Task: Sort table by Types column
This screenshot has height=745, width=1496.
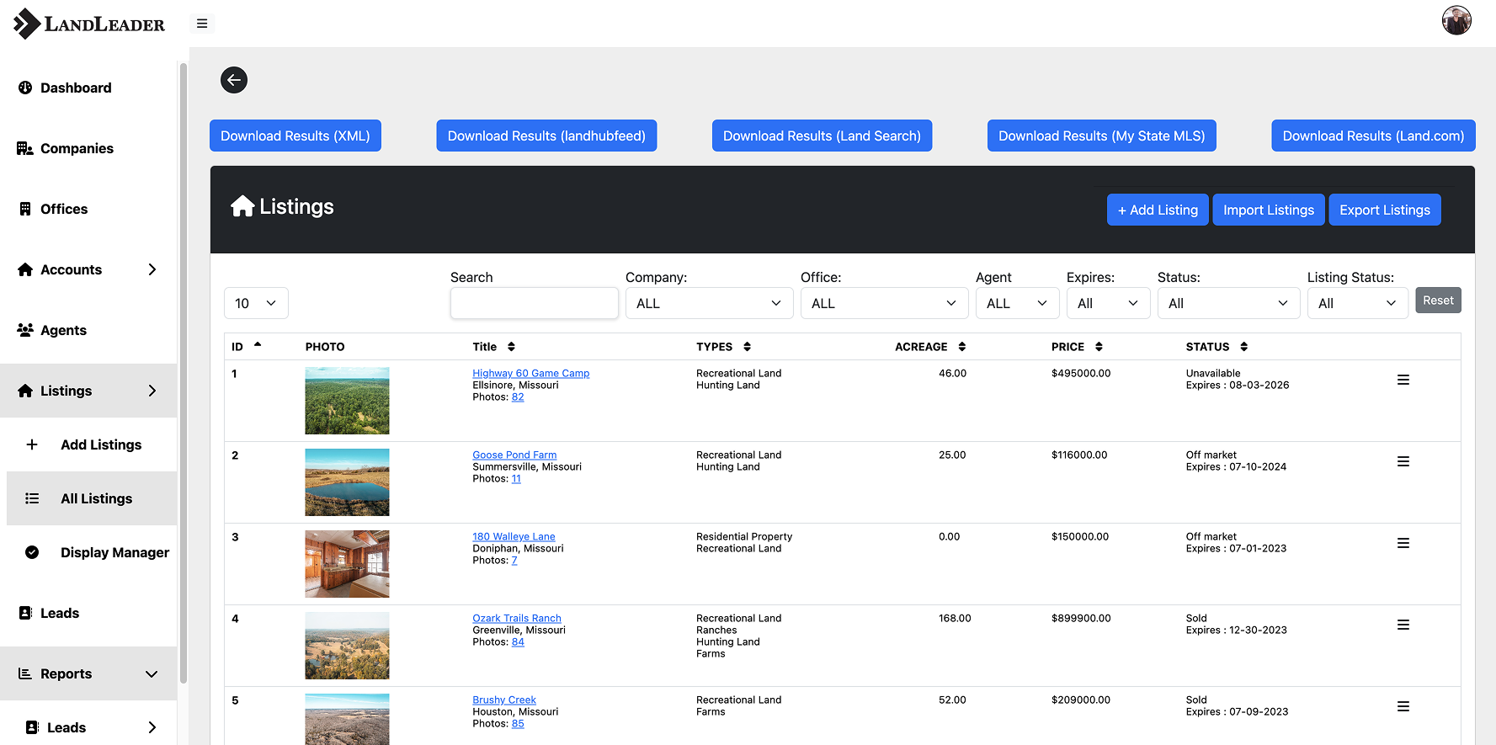Action: tap(747, 347)
